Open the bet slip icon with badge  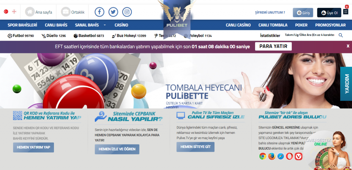coord(346,11)
